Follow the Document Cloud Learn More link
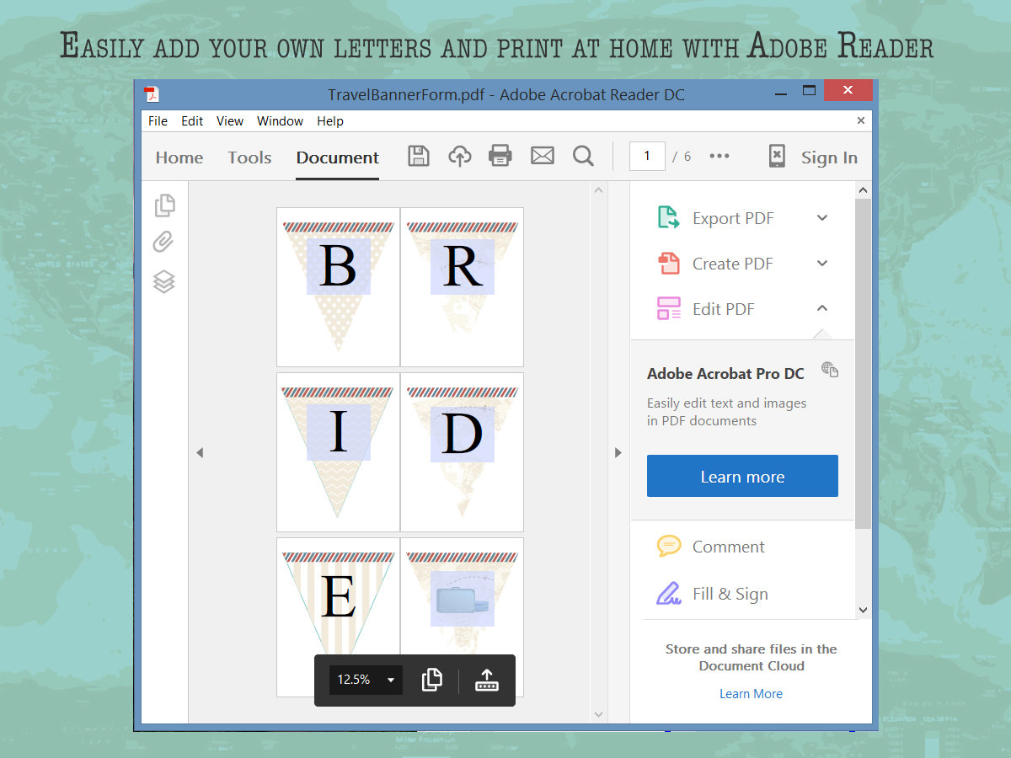This screenshot has width=1011, height=758. pos(751,694)
